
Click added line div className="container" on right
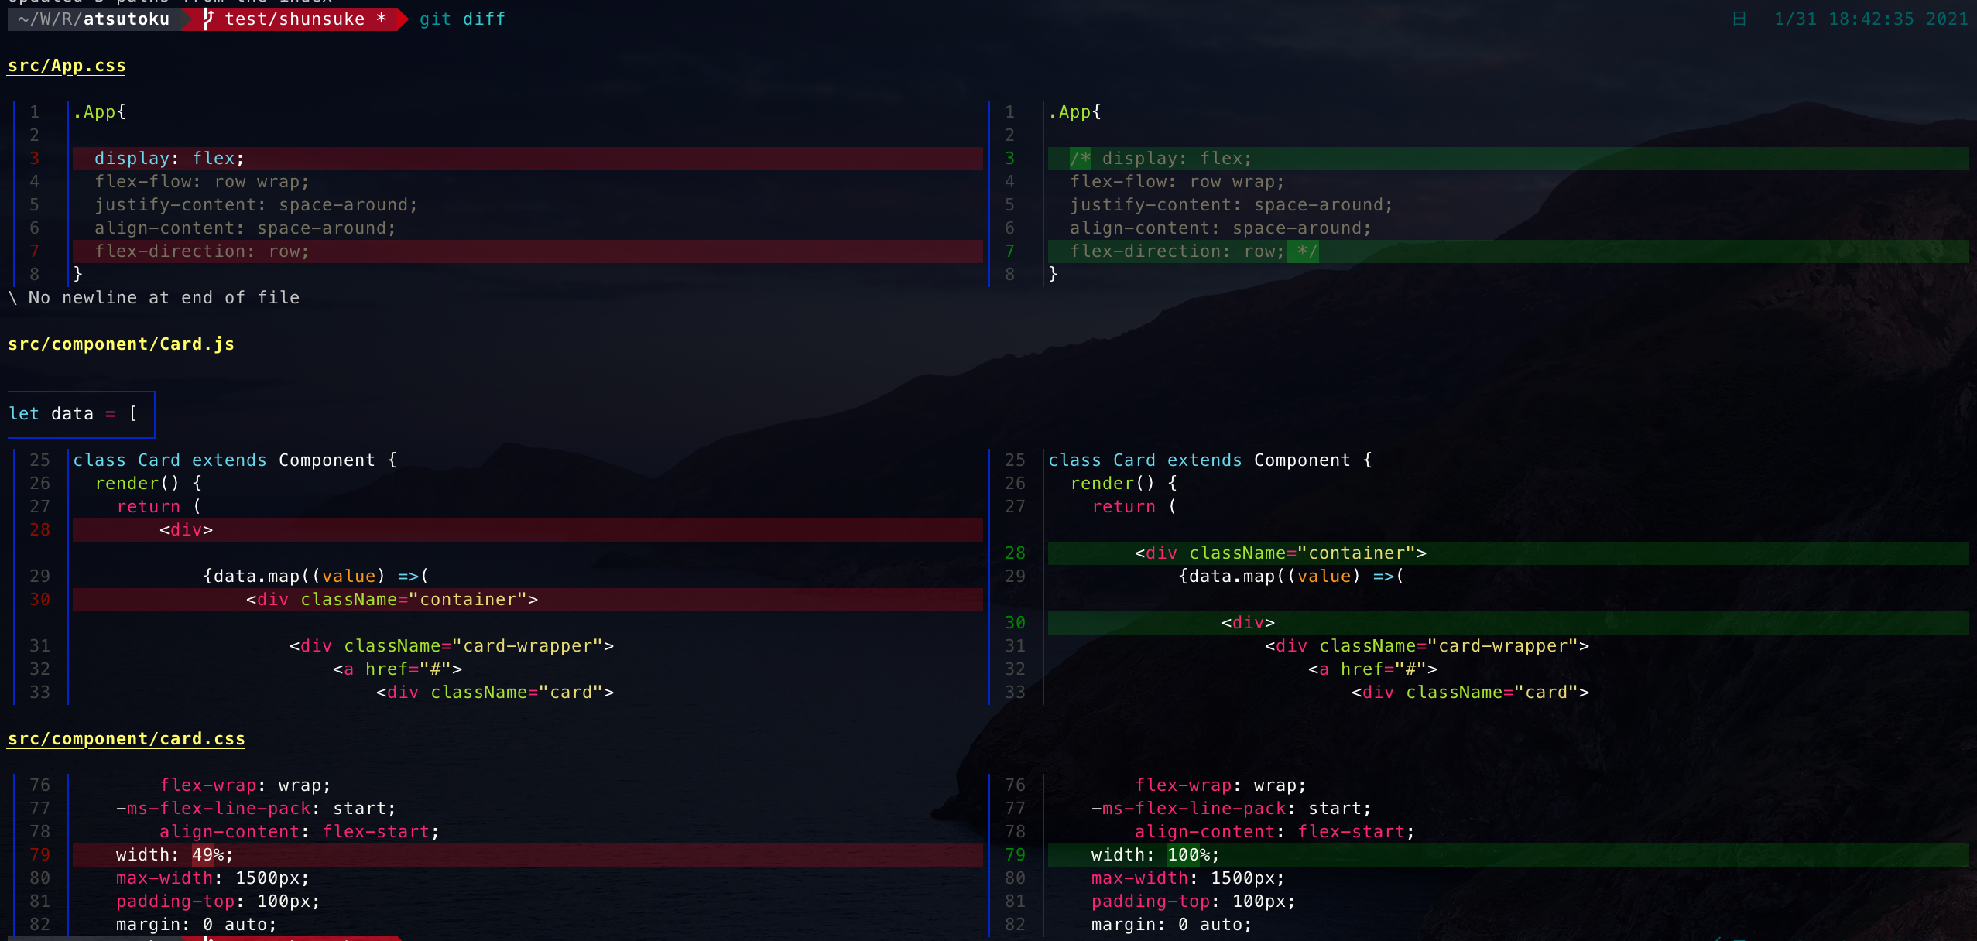coord(1280,553)
